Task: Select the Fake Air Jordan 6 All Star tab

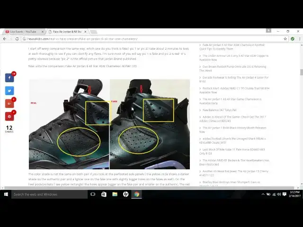Action: (67, 32)
